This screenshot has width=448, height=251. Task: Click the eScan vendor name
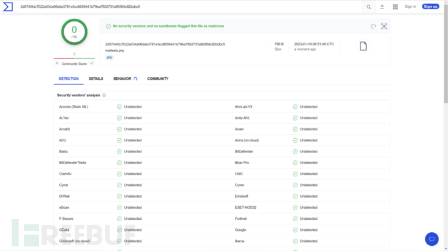pos(64,208)
